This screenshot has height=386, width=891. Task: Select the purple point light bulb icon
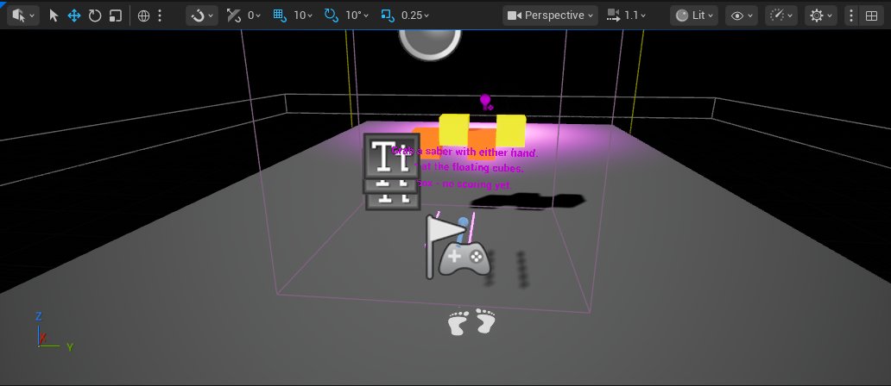tap(485, 102)
